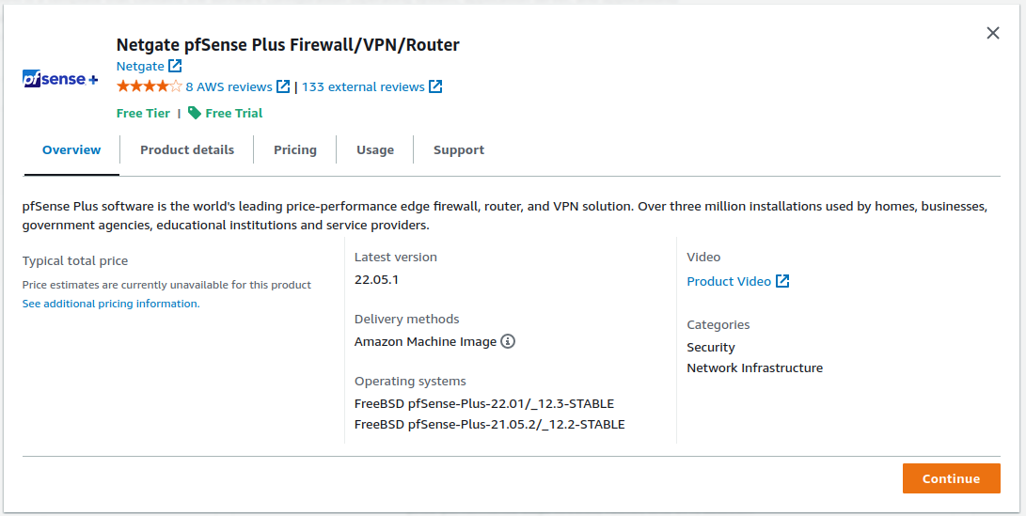View the 133 external reviews link
This screenshot has height=516, width=1026.
(363, 86)
